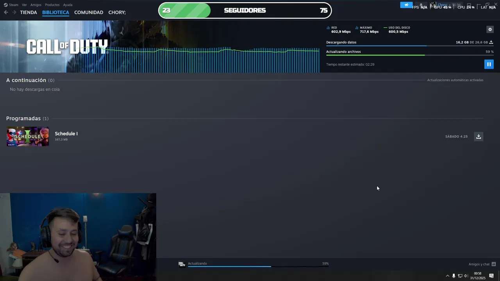Click the '600,5 Mbps' disk usage value
Viewport: 500px width, 281px height.
tap(398, 32)
